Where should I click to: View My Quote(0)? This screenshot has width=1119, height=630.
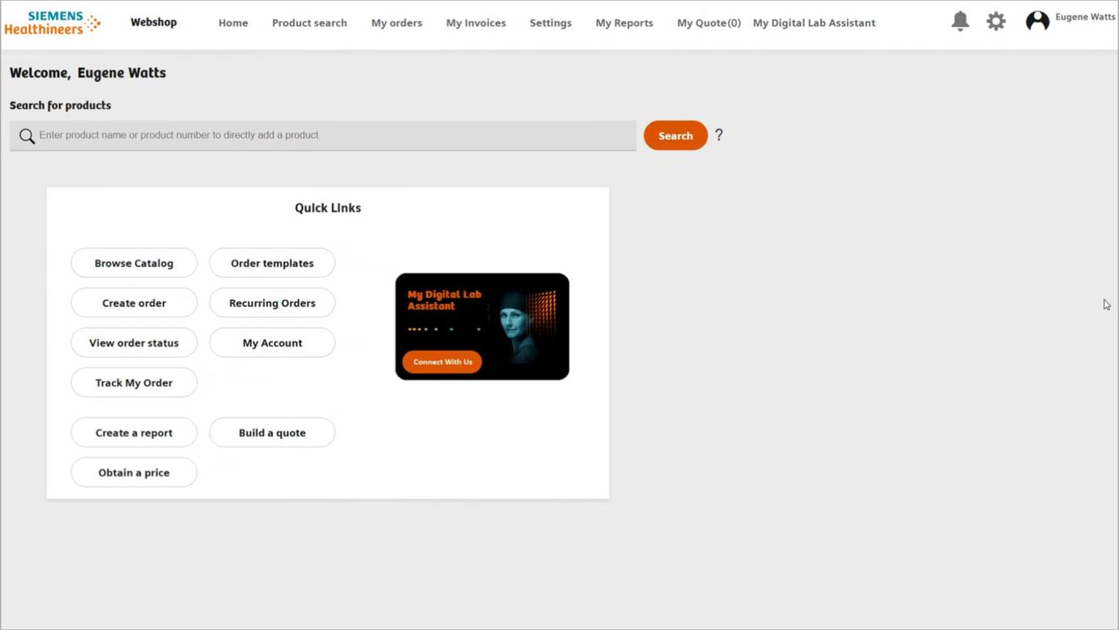click(708, 22)
